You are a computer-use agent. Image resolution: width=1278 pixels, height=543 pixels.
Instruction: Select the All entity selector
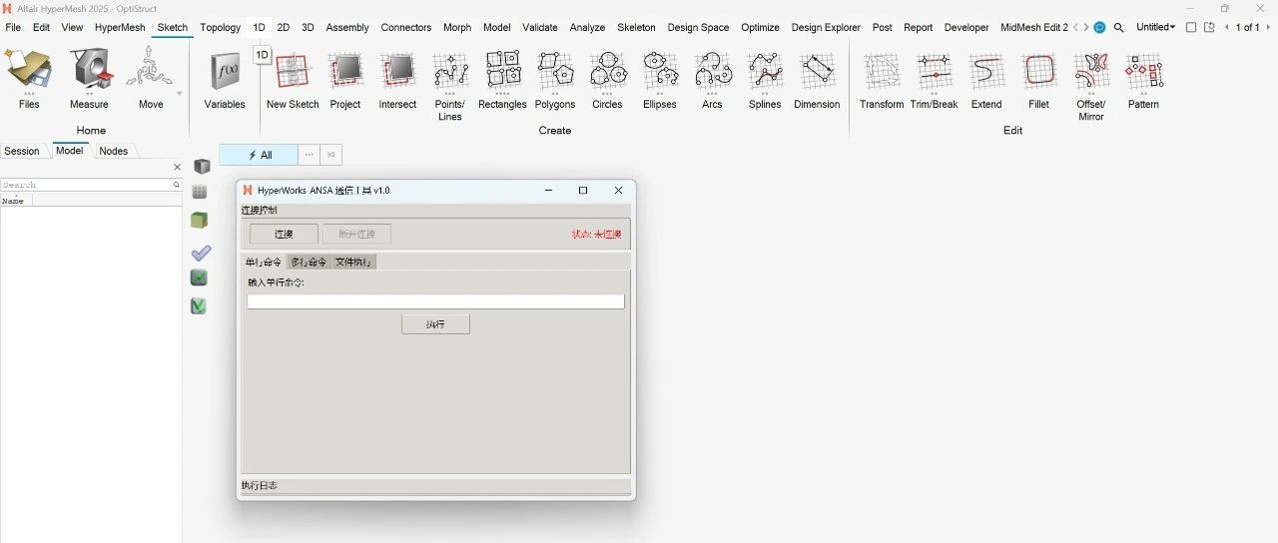(x=259, y=155)
